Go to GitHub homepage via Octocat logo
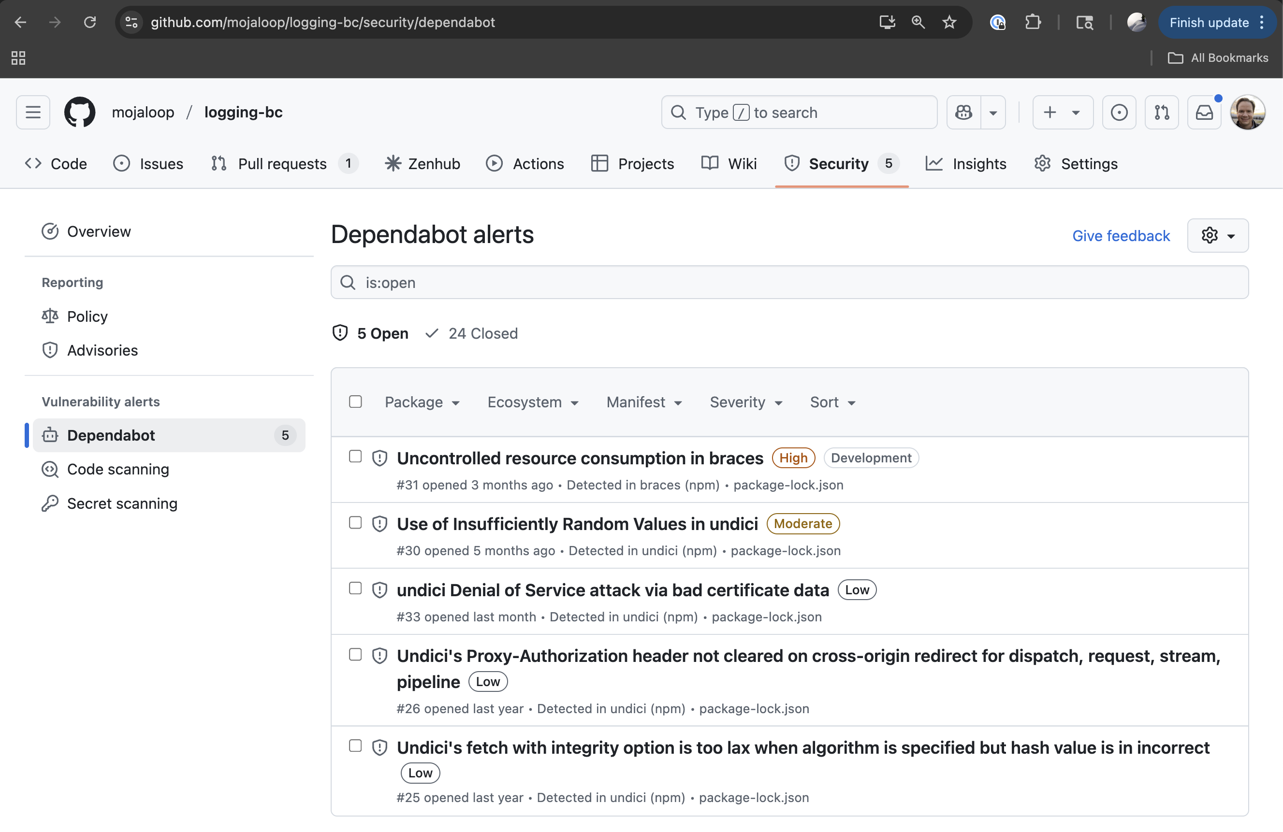The height and width of the screenshot is (832, 1283). click(x=80, y=112)
